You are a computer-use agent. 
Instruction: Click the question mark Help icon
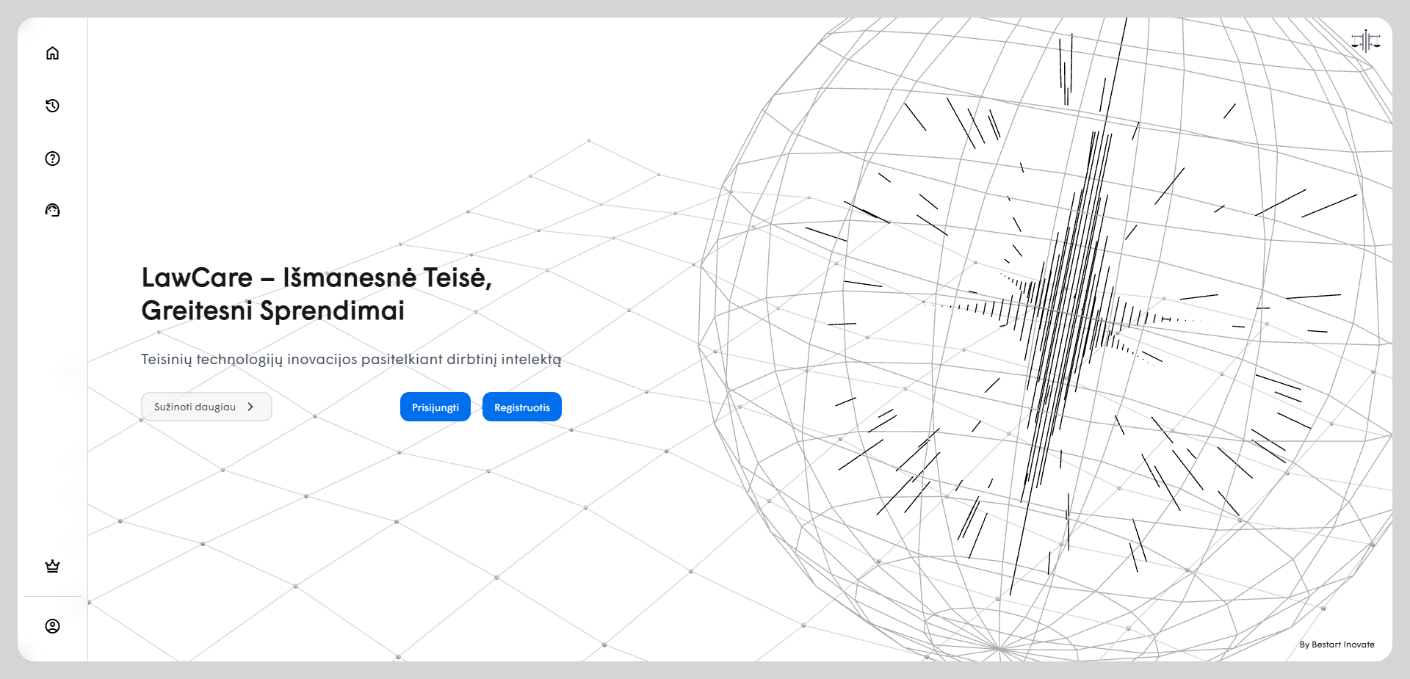coord(52,159)
